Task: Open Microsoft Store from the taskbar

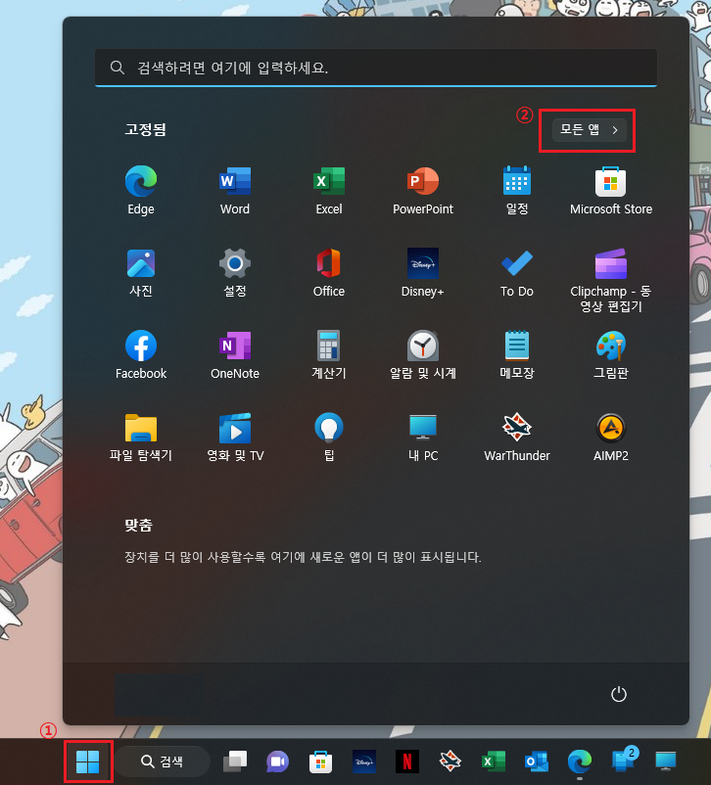Action: coord(320,762)
